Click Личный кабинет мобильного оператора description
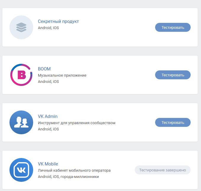The height and width of the screenshot is (191, 201). pyautogui.click(x=74, y=171)
